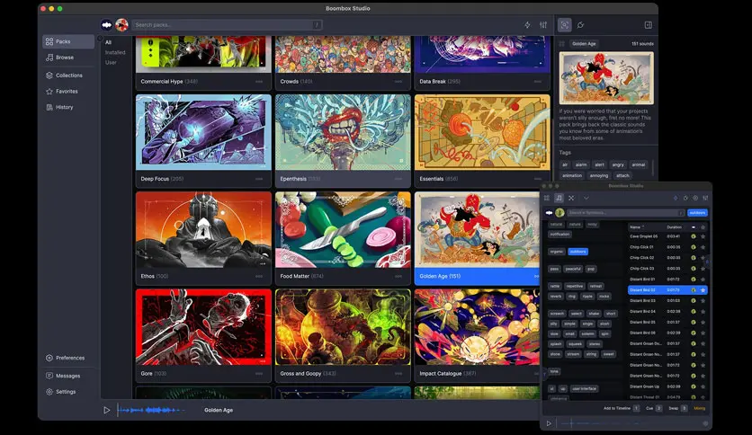Select the 'animation' tag in details panel
The width and height of the screenshot is (752, 435).
coord(572,176)
